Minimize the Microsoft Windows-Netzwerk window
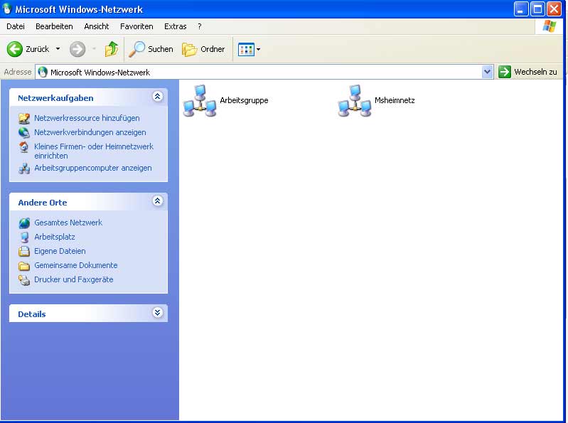The width and height of the screenshot is (568, 423). coord(520,9)
